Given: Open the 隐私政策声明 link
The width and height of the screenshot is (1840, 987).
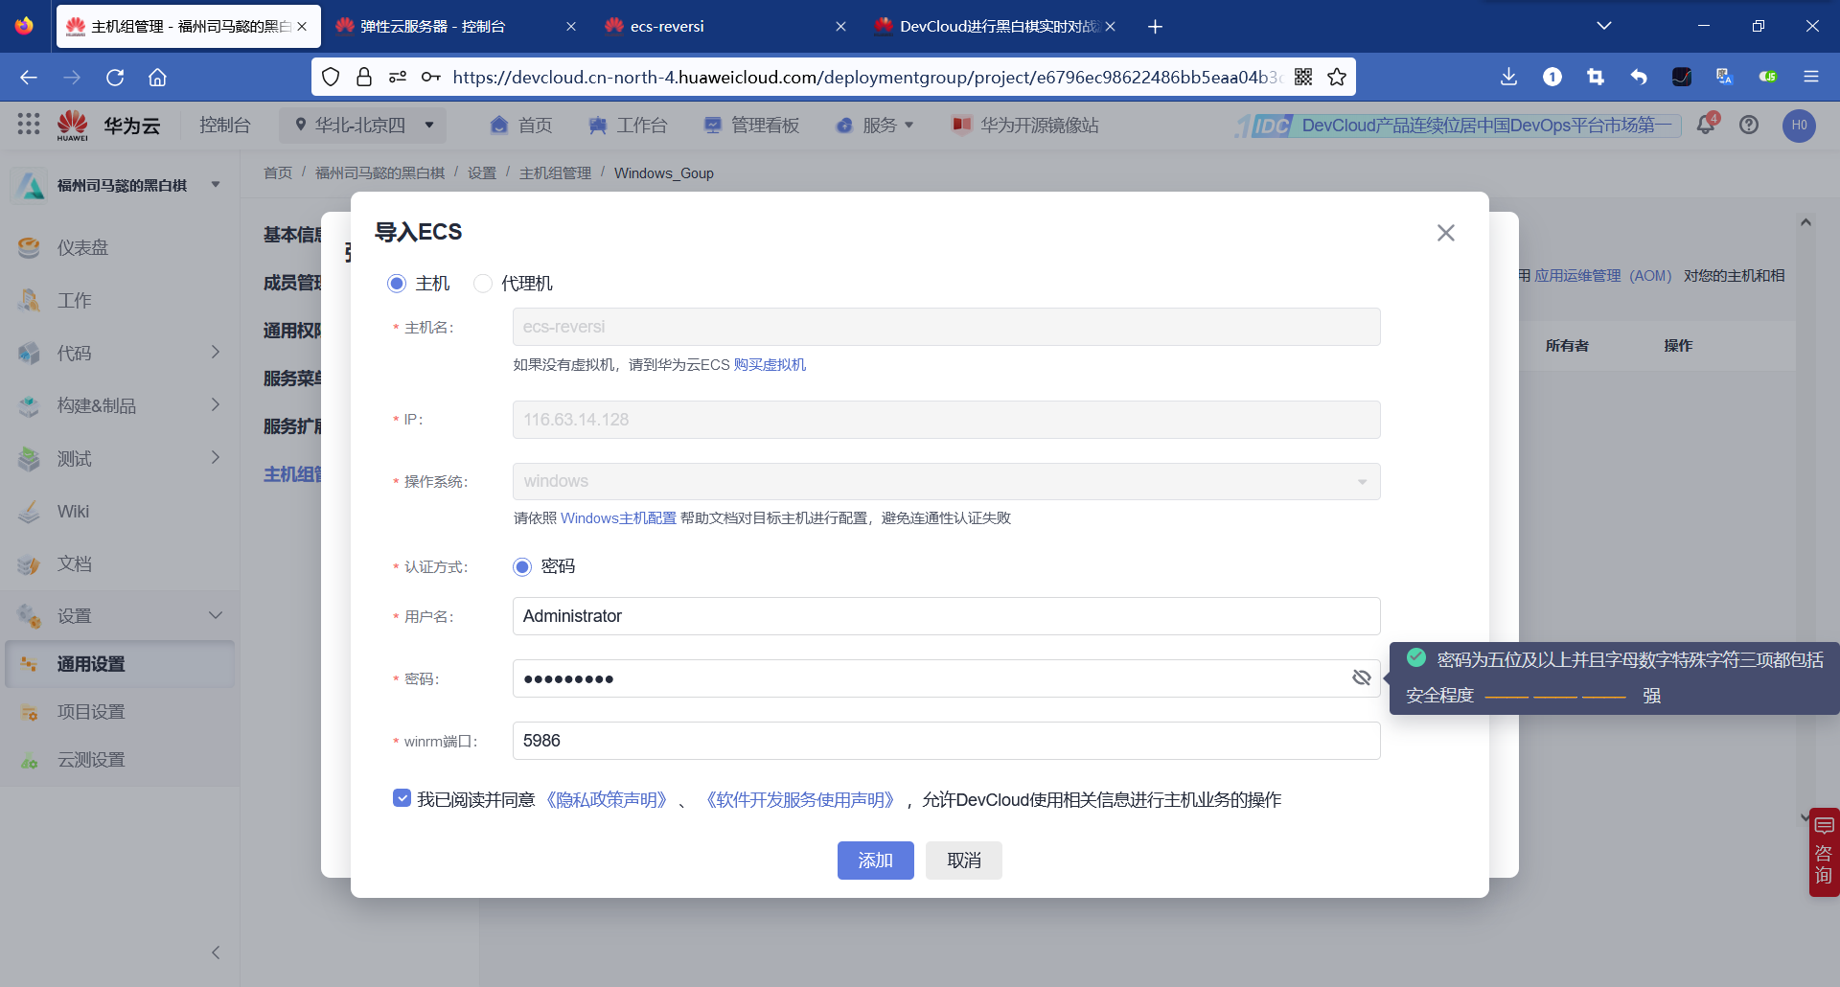Looking at the screenshot, I should (x=606, y=799).
